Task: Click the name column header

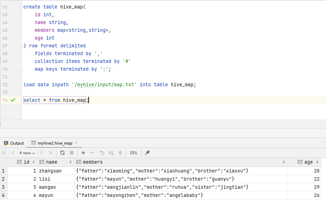Action: [x=56, y=162]
